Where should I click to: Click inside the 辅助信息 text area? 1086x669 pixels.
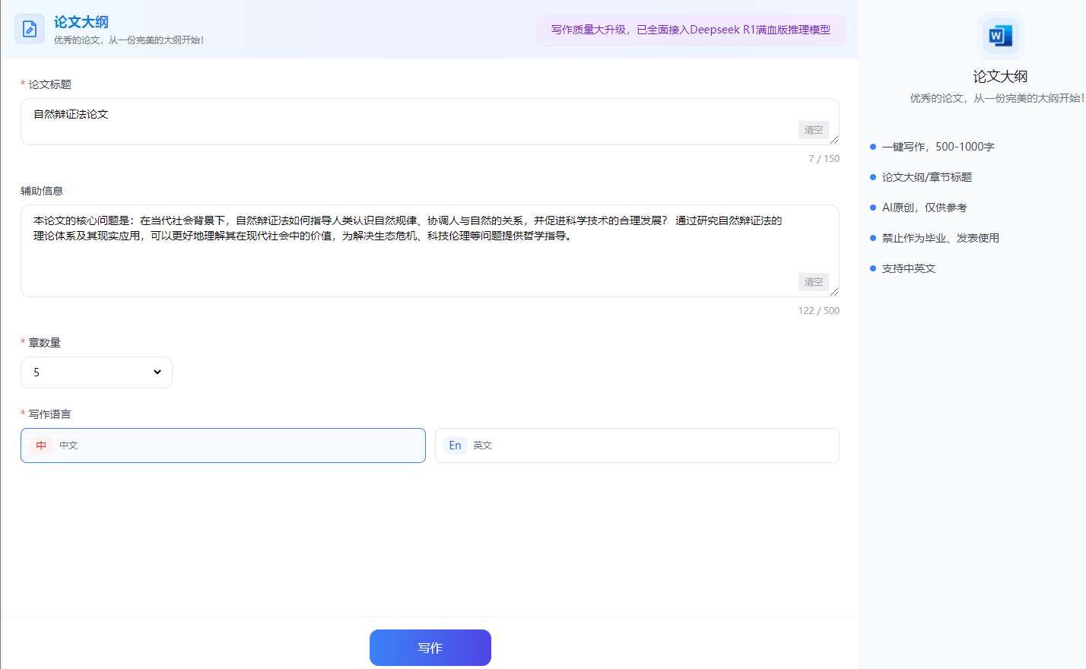tap(411, 258)
